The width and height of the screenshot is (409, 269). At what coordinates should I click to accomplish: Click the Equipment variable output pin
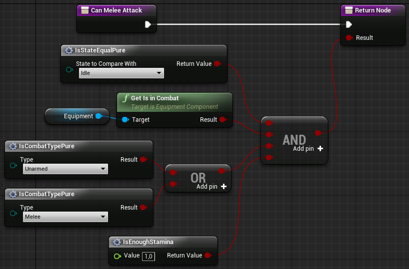tap(98, 116)
